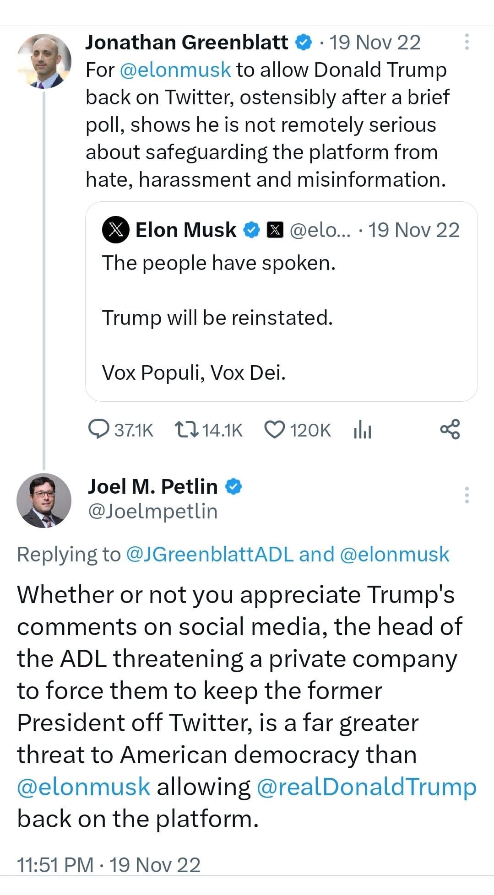Like Jonathan Greenblatt's tweet
The height and width of the screenshot is (895, 494).
[x=275, y=430]
